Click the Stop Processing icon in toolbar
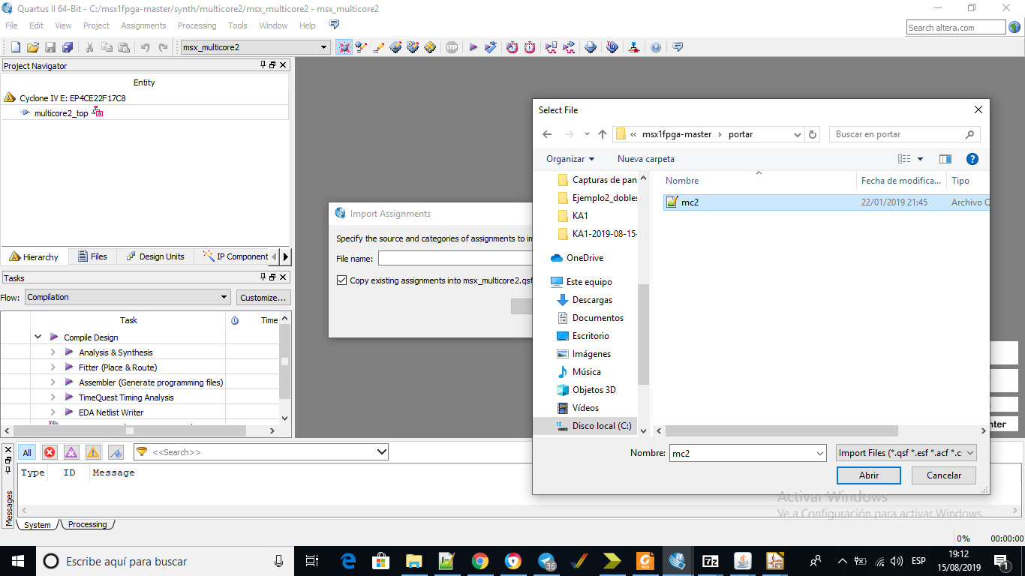 coord(452,47)
